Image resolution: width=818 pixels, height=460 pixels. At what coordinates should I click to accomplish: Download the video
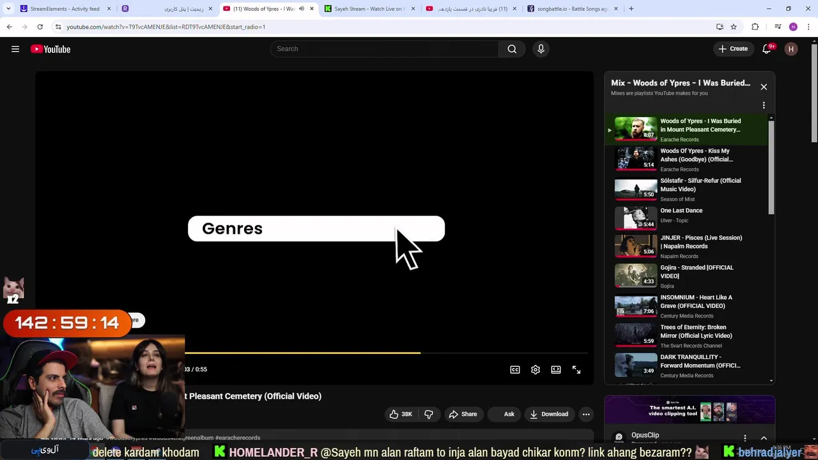[549, 414]
